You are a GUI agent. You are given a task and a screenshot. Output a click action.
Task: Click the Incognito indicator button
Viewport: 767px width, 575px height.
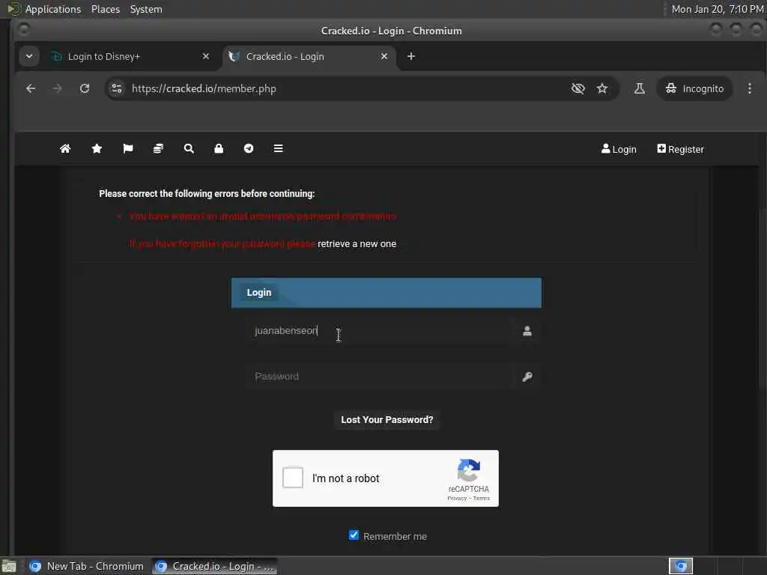(694, 88)
